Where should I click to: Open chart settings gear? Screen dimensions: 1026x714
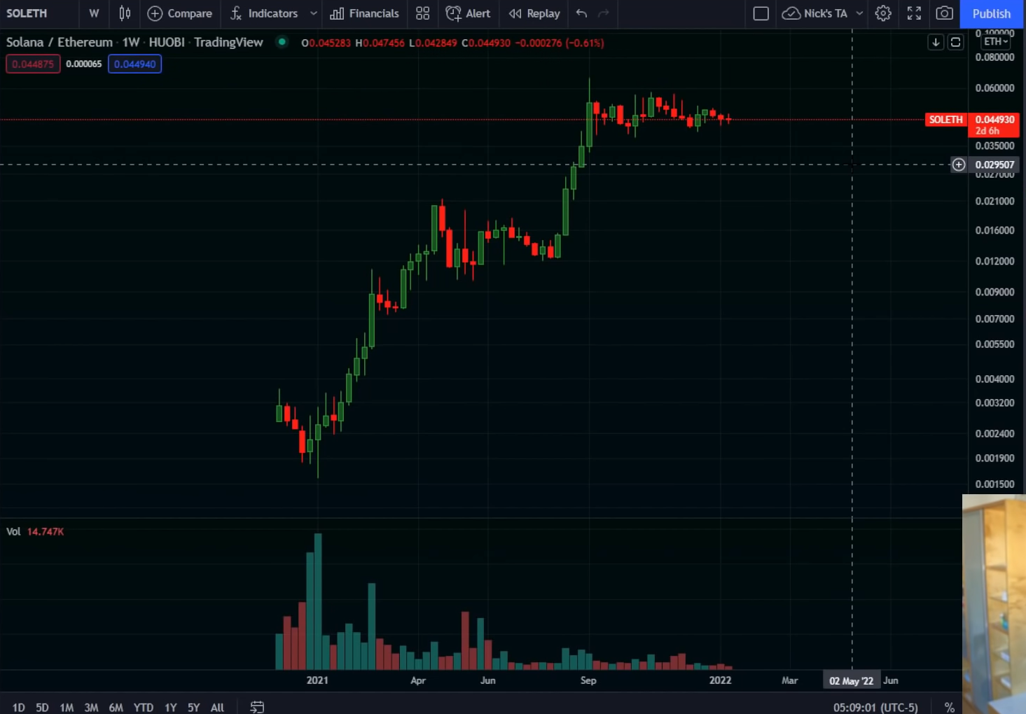pyautogui.click(x=883, y=13)
